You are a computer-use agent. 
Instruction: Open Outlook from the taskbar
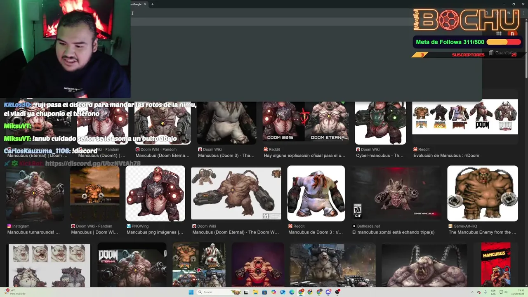pos(283,292)
